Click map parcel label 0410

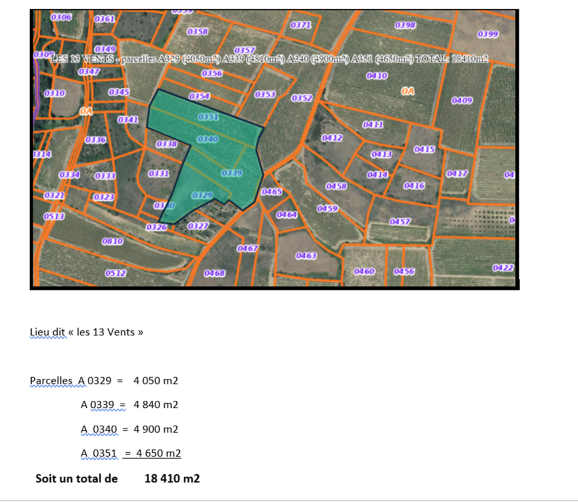tap(377, 76)
